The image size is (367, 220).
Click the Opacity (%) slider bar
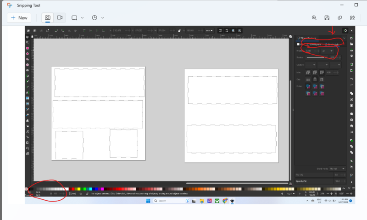tap(314, 181)
